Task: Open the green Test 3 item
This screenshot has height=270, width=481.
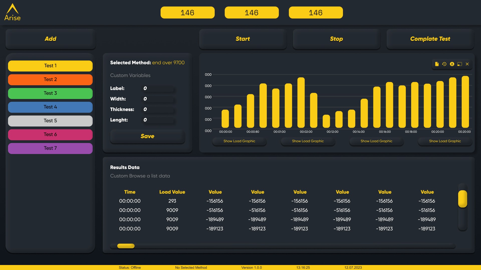Action: point(50,93)
